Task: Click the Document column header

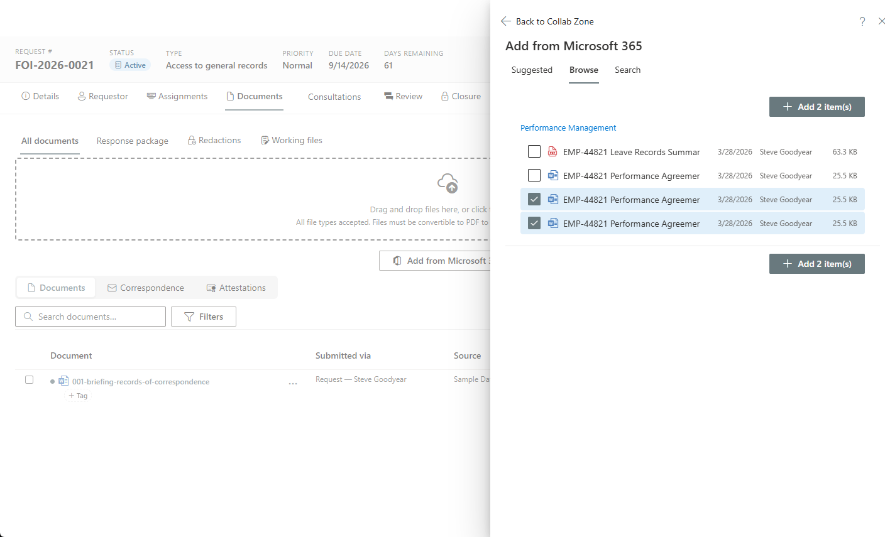Action: (x=71, y=355)
